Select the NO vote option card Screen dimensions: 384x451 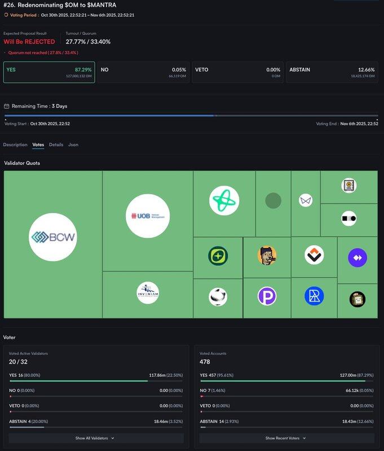pos(143,72)
